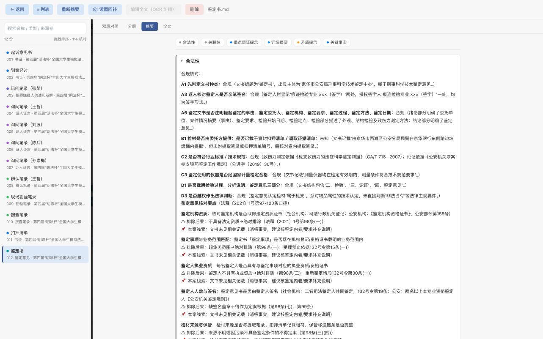The width and height of the screenshot is (543, 339).
Task: Select the 摘要 tab
Action: (150, 26)
